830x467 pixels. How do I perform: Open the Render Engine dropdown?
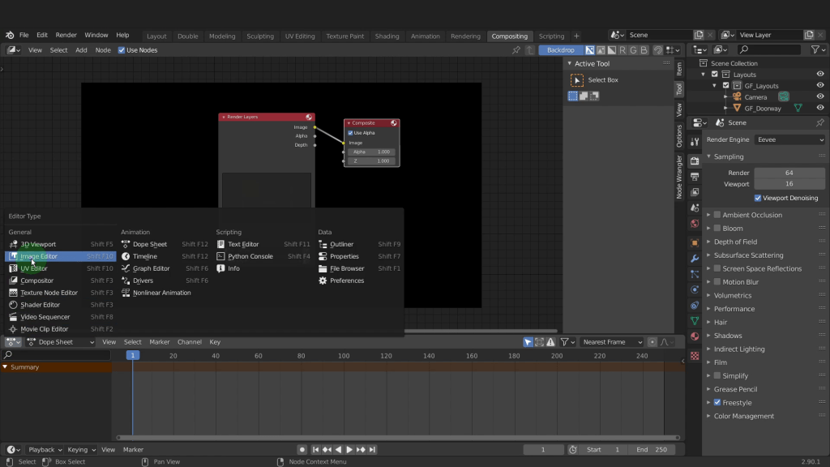click(x=789, y=139)
